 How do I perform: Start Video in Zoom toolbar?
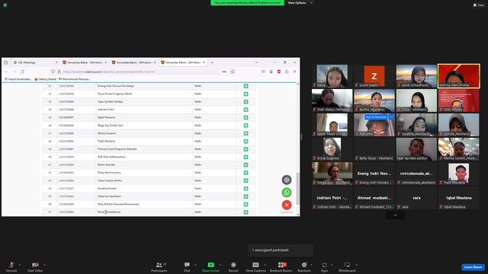pyautogui.click(x=35, y=266)
